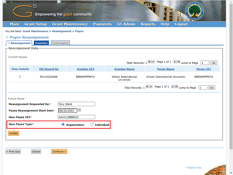Open the Grant Maintenance menu

(x=70, y=24)
